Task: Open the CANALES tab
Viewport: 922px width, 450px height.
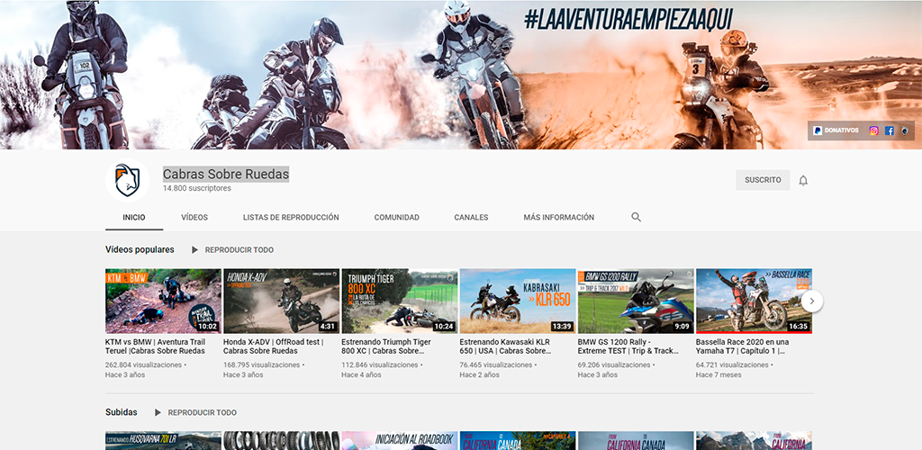Action: [x=471, y=218]
